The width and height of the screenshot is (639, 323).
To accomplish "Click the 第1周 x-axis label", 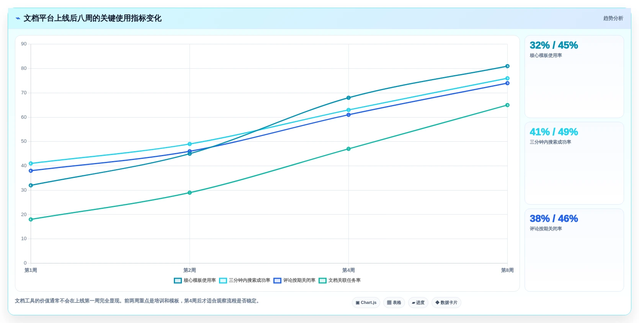I will (31, 270).
